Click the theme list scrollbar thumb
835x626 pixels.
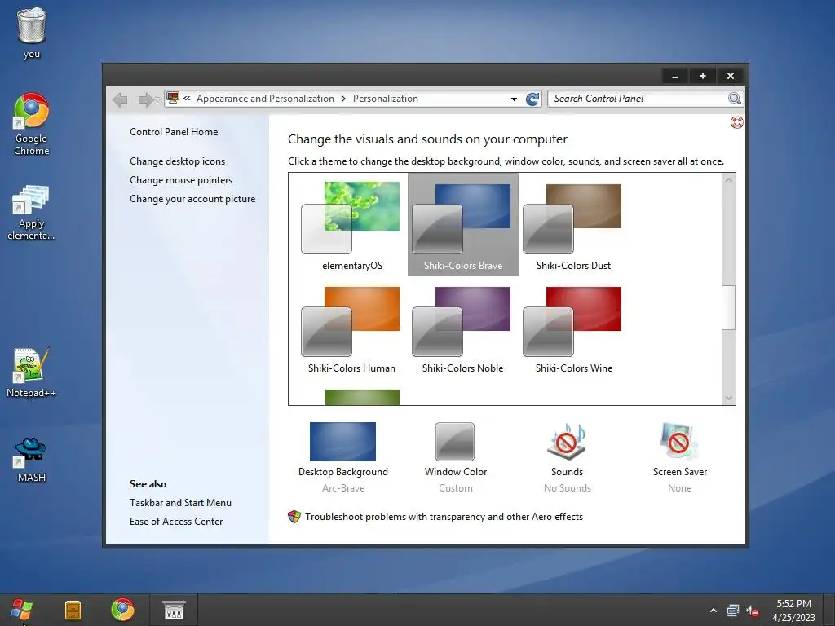[728, 307]
